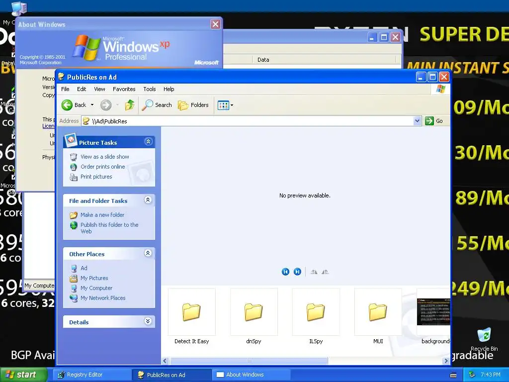Toggle the Folders pane button
This screenshot has width=509, height=382.
pos(193,105)
